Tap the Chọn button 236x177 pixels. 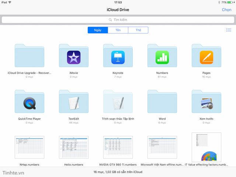coord(226,10)
